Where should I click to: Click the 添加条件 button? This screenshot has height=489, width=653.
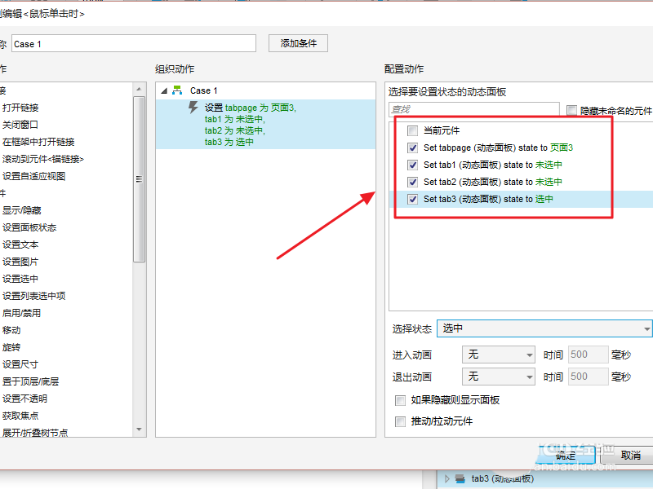click(x=297, y=42)
